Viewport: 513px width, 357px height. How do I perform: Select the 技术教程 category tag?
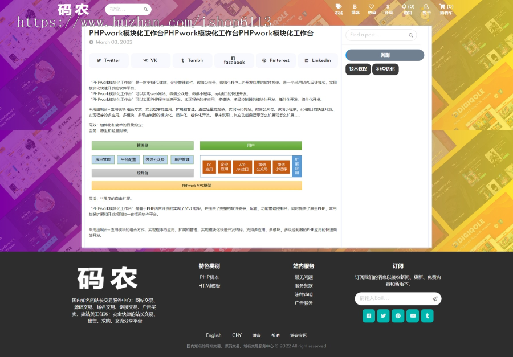[358, 69]
